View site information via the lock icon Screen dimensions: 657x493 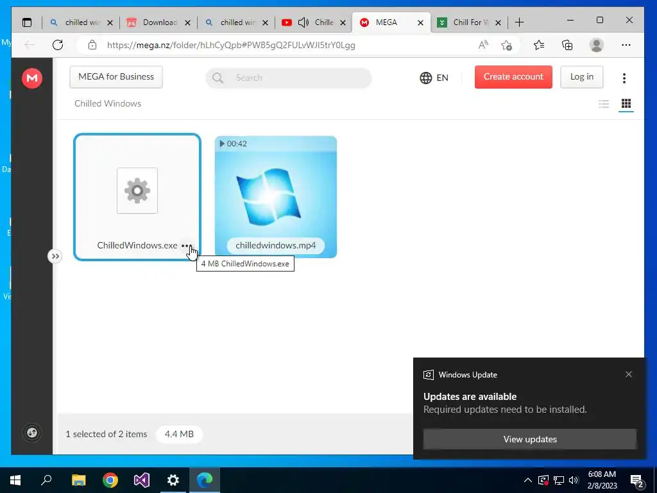[92, 45]
